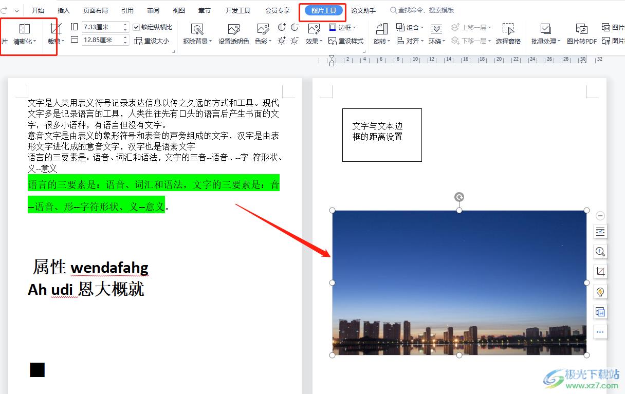Open the Member Exclusive (会员专享) tab

tap(278, 10)
